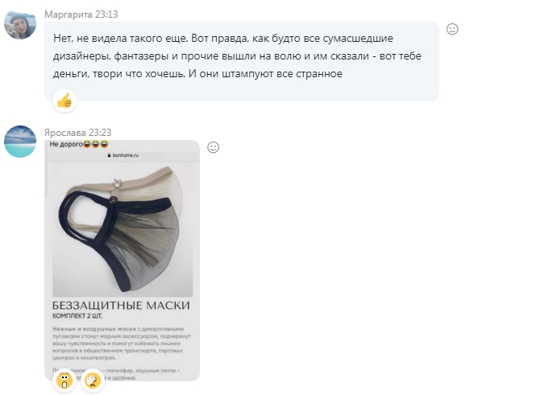The image size is (549, 395).
Task: Select Маргарита's message bubble text
Action: click(x=237, y=56)
